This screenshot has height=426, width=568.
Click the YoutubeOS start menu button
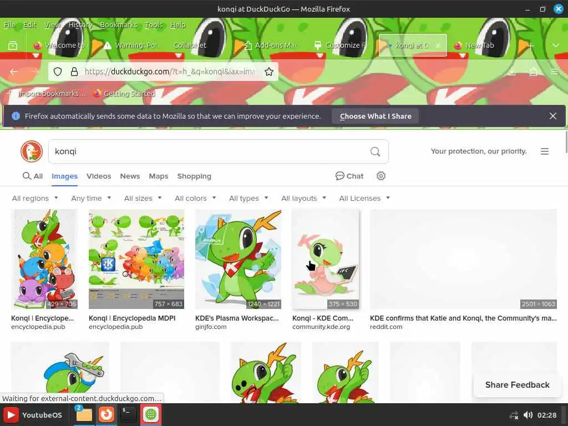pos(33,415)
